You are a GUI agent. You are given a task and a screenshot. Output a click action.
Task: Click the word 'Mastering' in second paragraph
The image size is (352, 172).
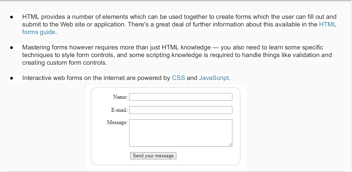click(x=36, y=48)
